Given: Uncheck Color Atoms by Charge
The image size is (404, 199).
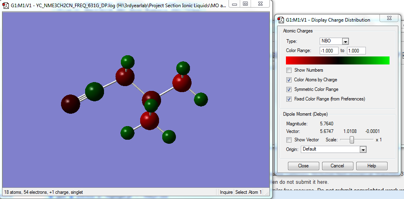Looking at the screenshot, I should point(289,80).
